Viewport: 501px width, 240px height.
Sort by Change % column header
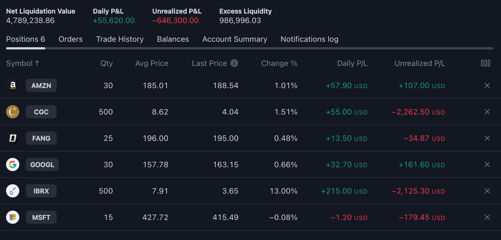279,63
